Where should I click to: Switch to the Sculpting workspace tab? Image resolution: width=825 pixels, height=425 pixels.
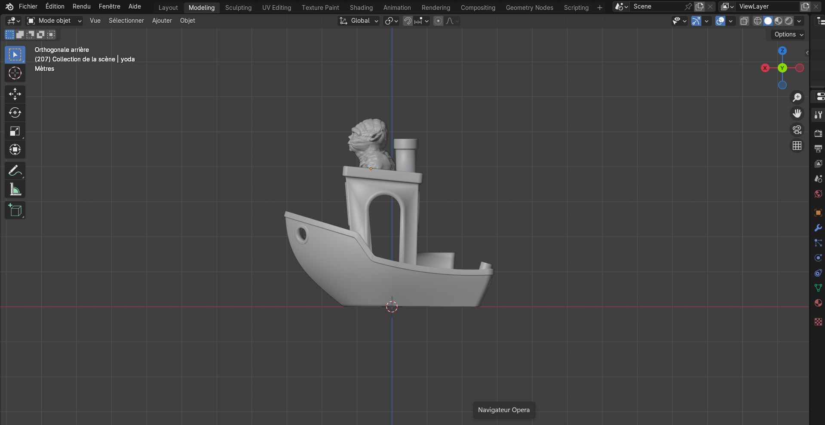tap(238, 7)
